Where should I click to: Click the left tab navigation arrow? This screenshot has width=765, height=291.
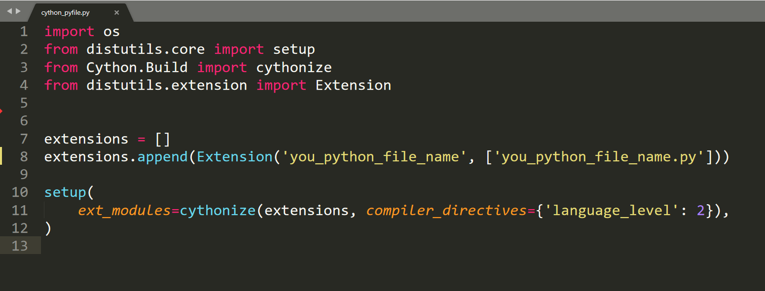pyautogui.click(x=9, y=11)
